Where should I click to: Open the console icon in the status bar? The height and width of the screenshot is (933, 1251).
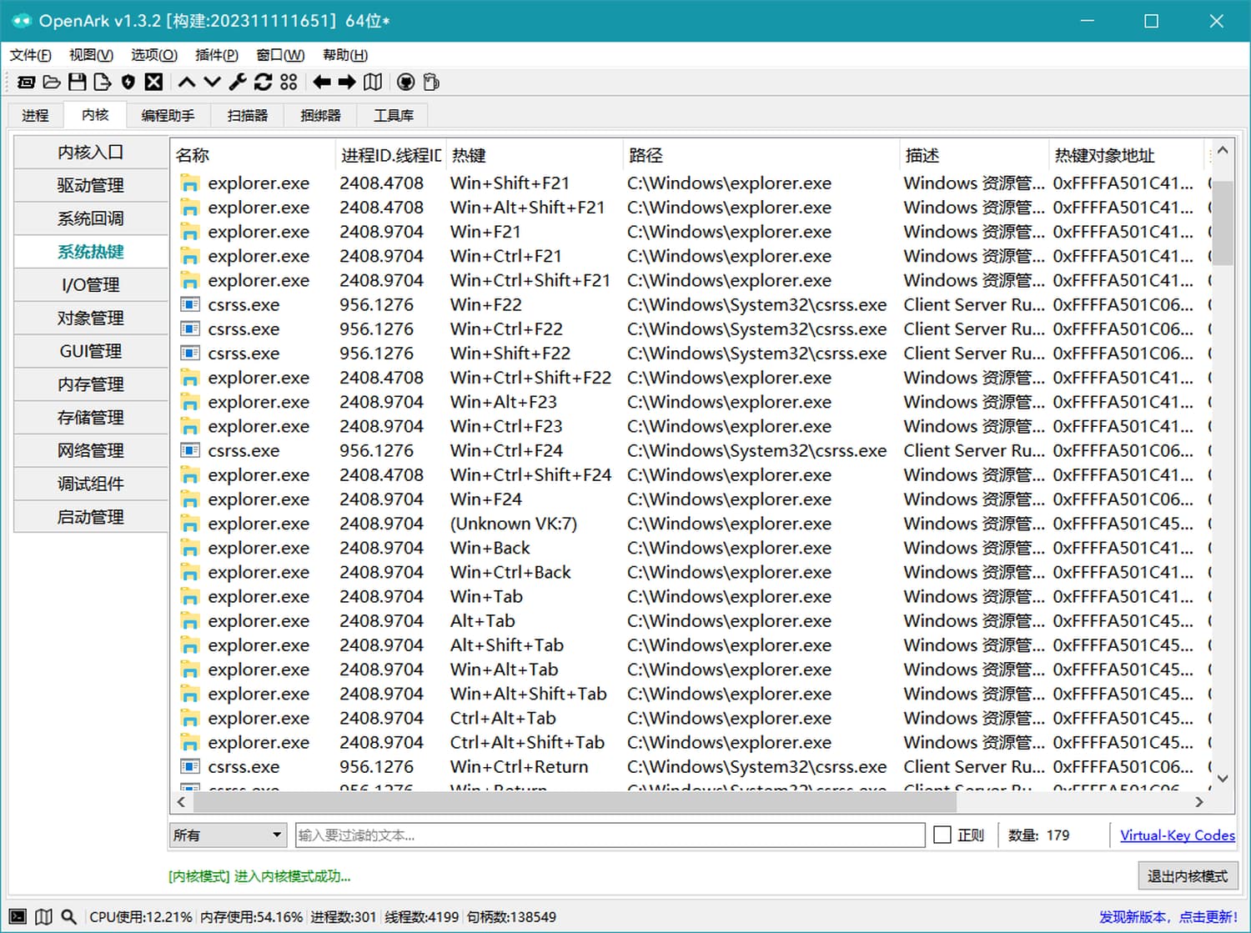[x=18, y=916]
